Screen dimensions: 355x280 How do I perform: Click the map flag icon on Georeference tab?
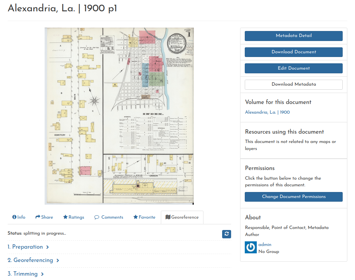tap(169, 217)
